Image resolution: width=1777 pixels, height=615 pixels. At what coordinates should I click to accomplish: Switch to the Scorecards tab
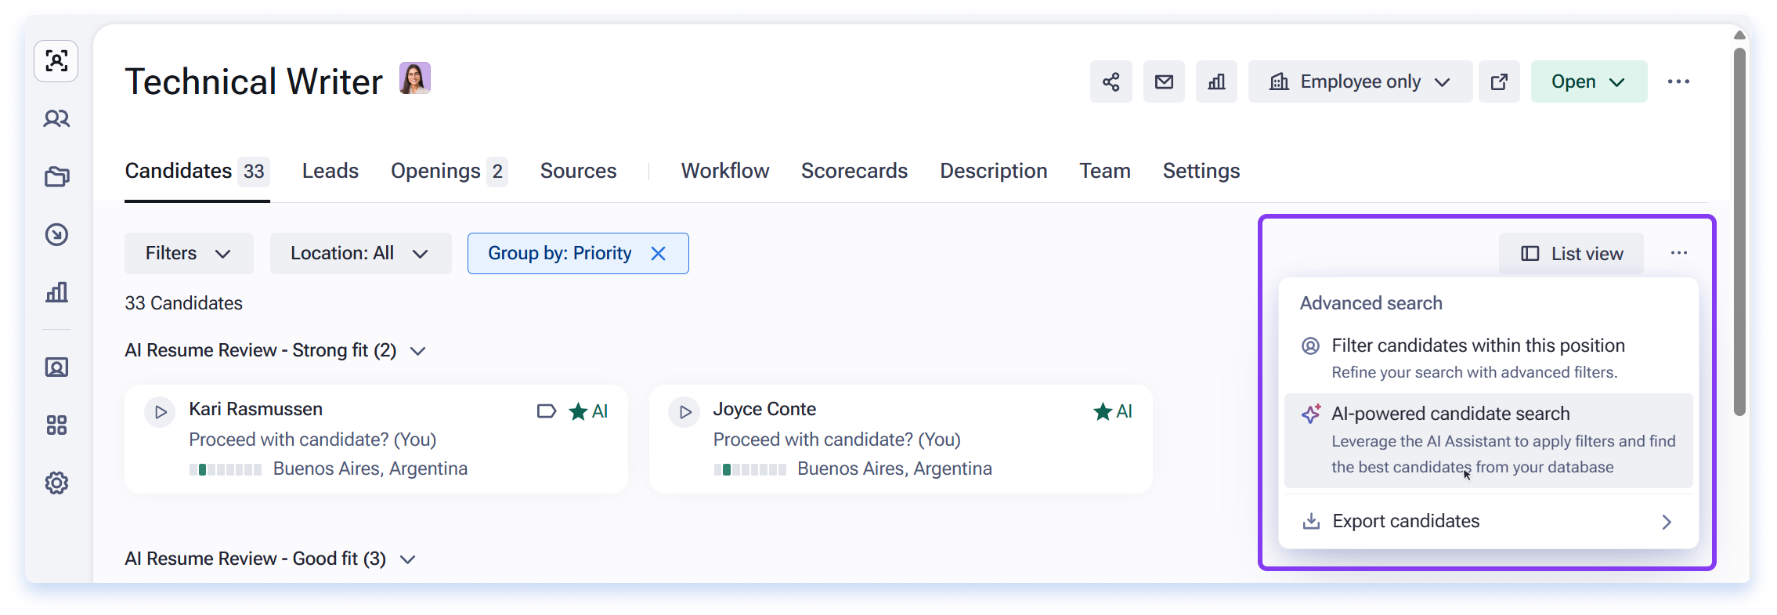854,171
